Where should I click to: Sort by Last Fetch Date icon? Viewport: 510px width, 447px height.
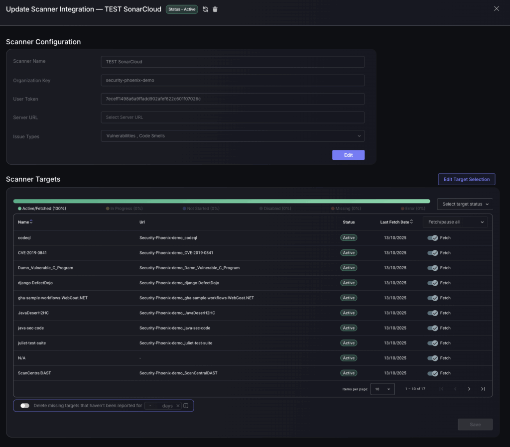(411, 222)
